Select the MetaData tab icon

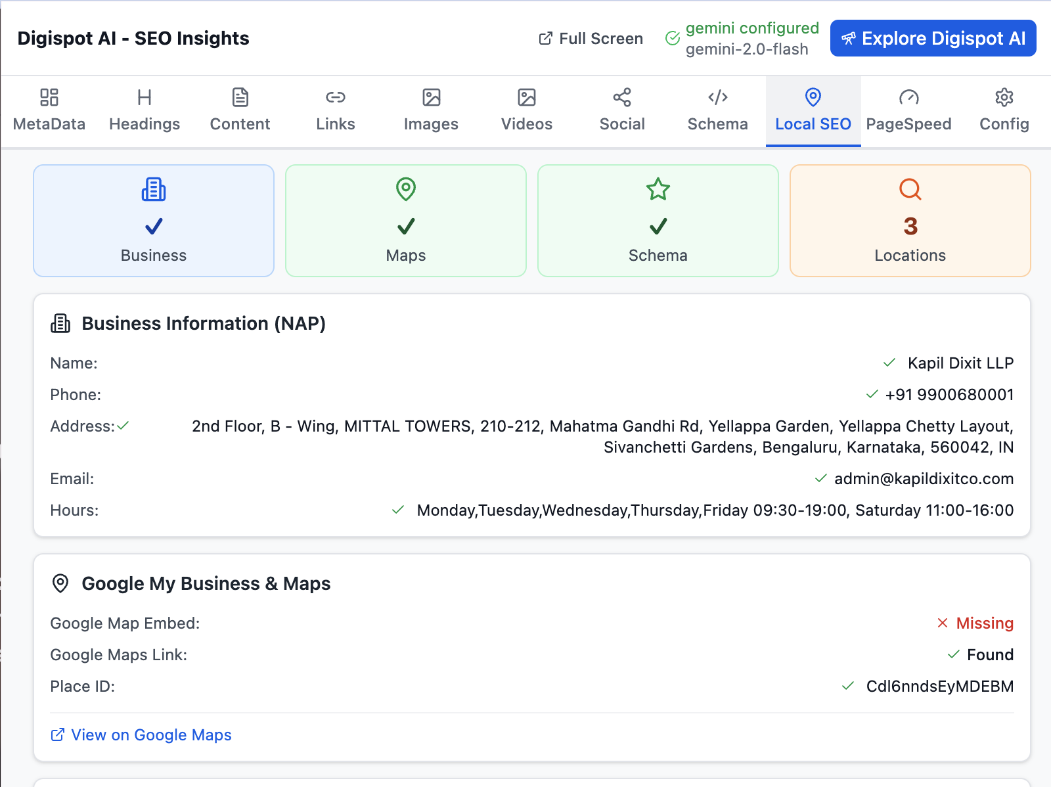click(x=49, y=98)
